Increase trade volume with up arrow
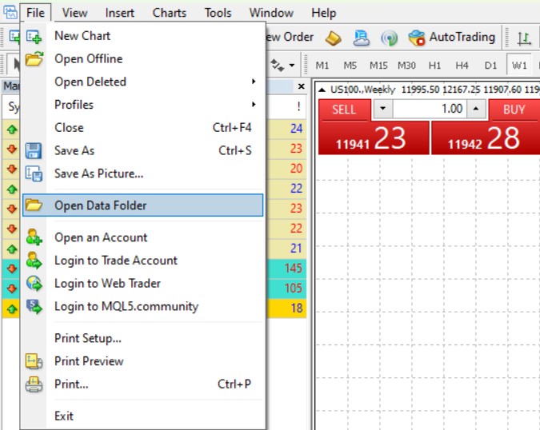The height and width of the screenshot is (430, 540). point(476,109)
